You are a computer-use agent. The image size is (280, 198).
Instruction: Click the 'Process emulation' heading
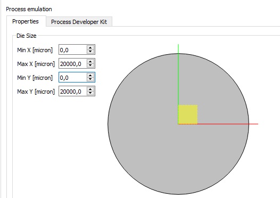pyautogui.click(x=29, y=9)
